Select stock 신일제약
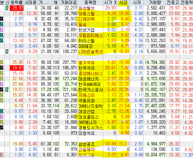This screenshot has width=193, height=158. click(x=87, y=149)
